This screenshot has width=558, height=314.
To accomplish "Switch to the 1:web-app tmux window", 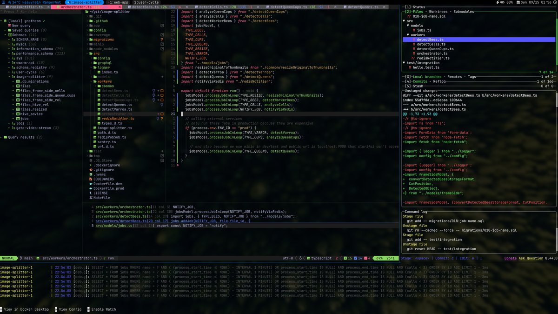I will pos(120,2).
